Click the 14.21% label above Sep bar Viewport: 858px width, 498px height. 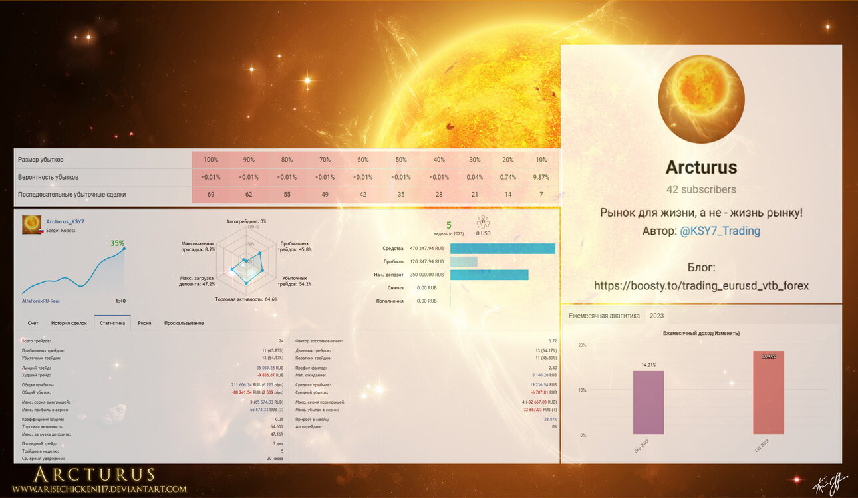click(x=648, y=365)
